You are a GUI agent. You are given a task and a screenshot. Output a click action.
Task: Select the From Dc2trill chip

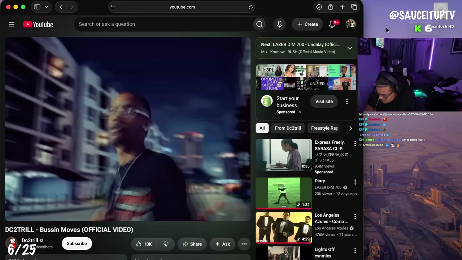pyautogui.click(x=288, y=128)
